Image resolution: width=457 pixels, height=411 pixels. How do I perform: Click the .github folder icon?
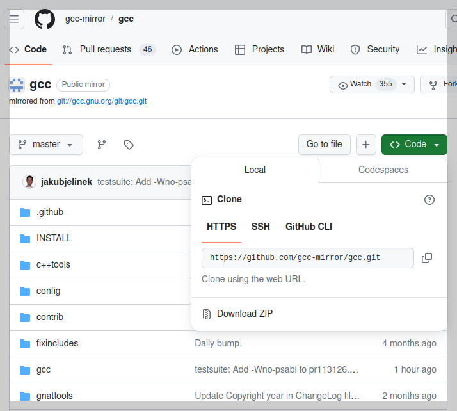point(25,213)
